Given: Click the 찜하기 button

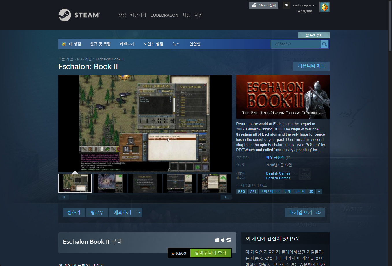Looking at the screenshot, I should (x=74, y=213).
